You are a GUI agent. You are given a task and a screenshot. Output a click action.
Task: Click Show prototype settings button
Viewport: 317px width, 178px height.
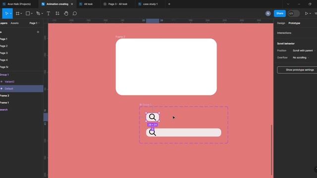[x=297, y=70]
